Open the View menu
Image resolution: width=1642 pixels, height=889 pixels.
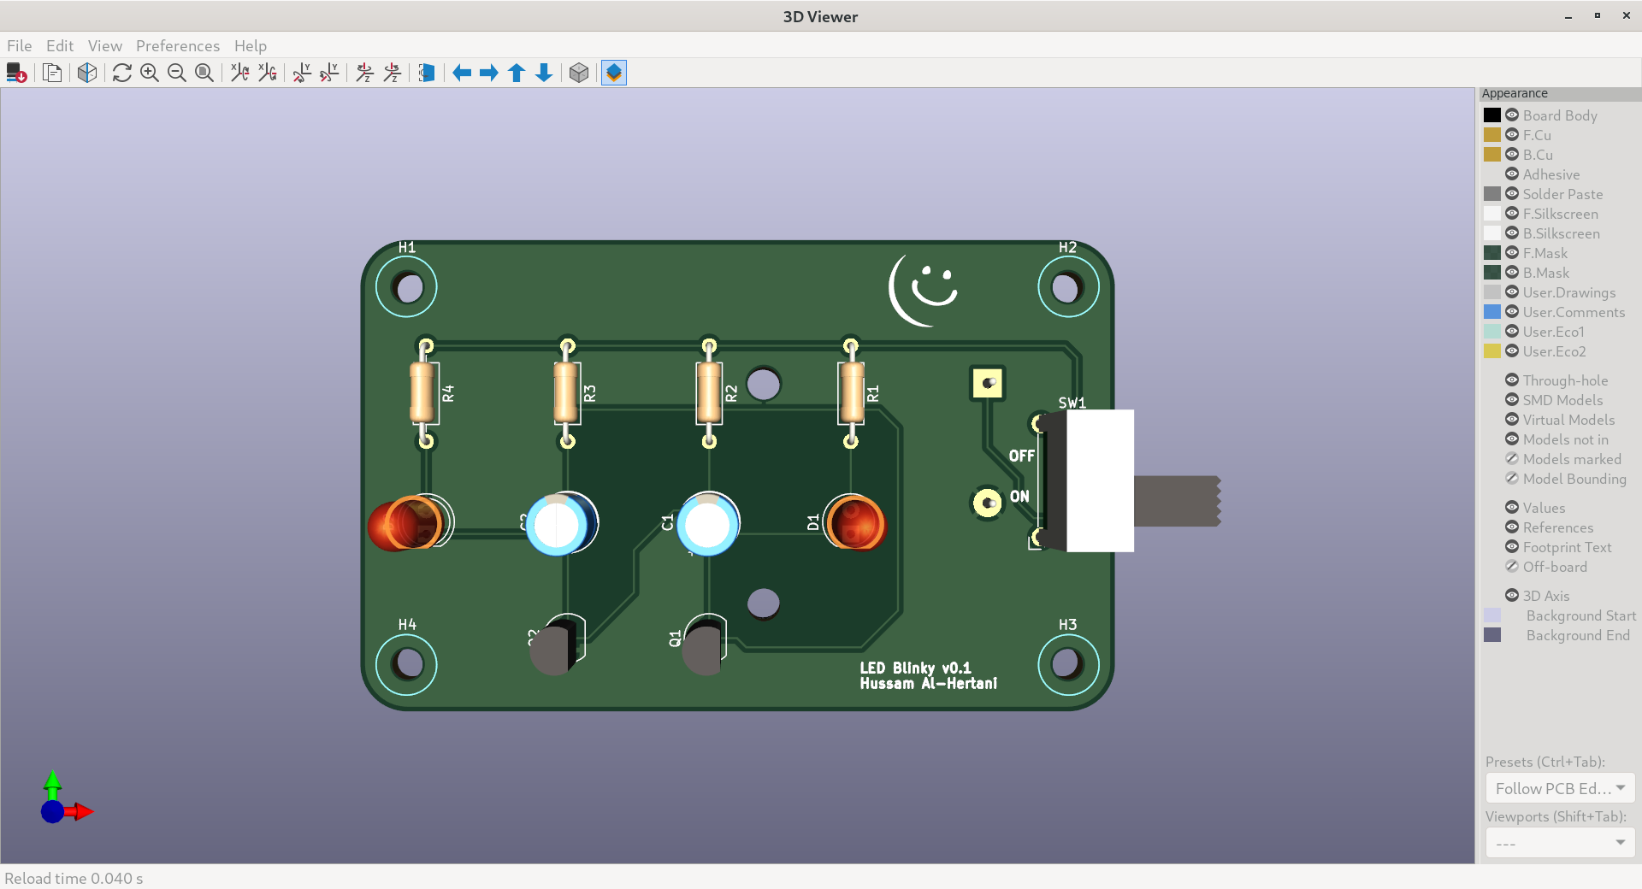[104, 46]
